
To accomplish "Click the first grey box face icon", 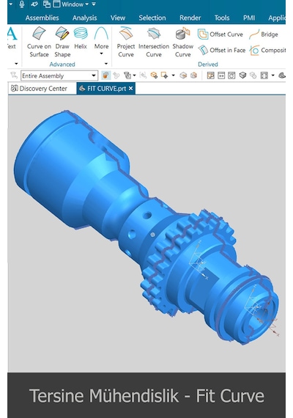I will 183,76.
